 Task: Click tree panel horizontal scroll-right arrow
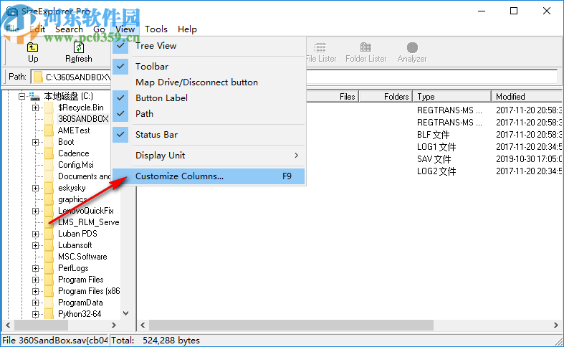[x=114, y=325]
